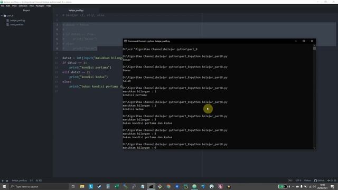Viewport: 338px width, 190px height.
Task: Open the Find menu in Atom
Action: tap(32, 6)
